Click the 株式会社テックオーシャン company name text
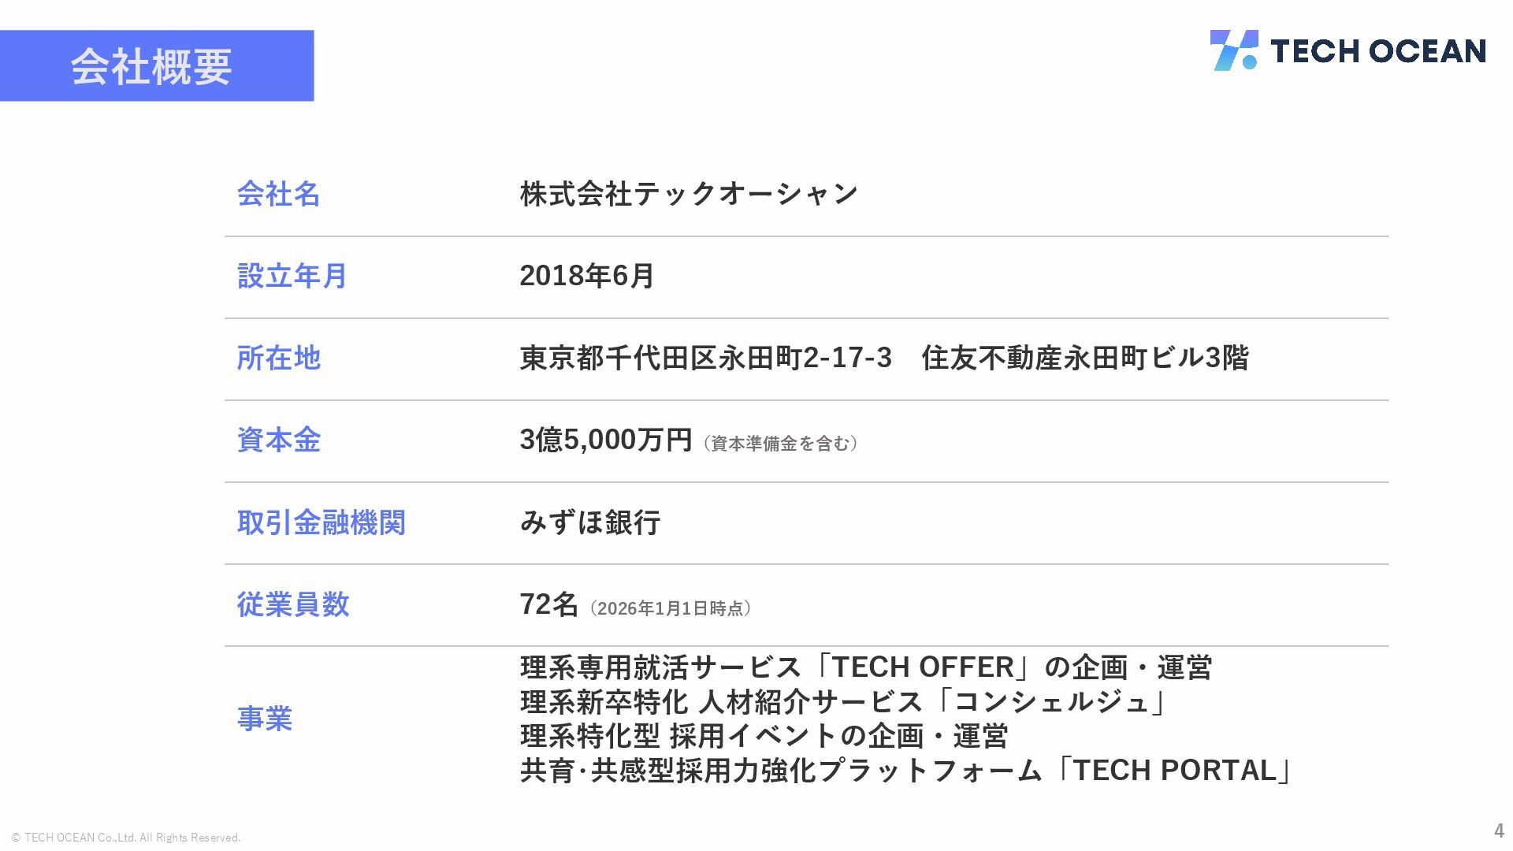1513x851 pixels. pyautogui.click(x=689, y=194)
